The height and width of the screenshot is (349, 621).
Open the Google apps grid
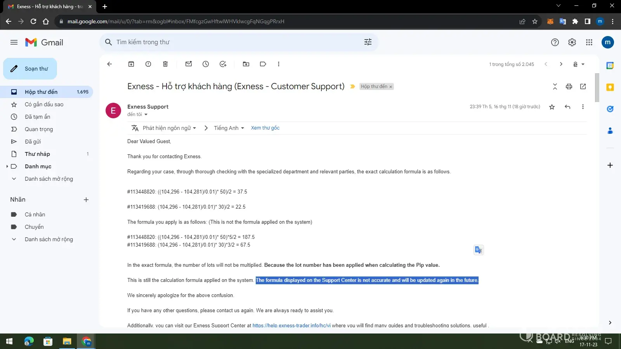[589, 42]
